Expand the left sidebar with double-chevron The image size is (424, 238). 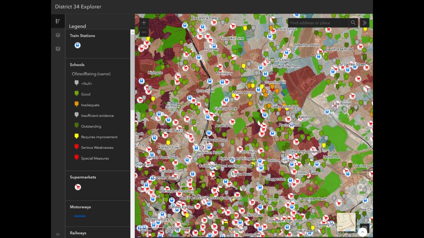point(58,234)
